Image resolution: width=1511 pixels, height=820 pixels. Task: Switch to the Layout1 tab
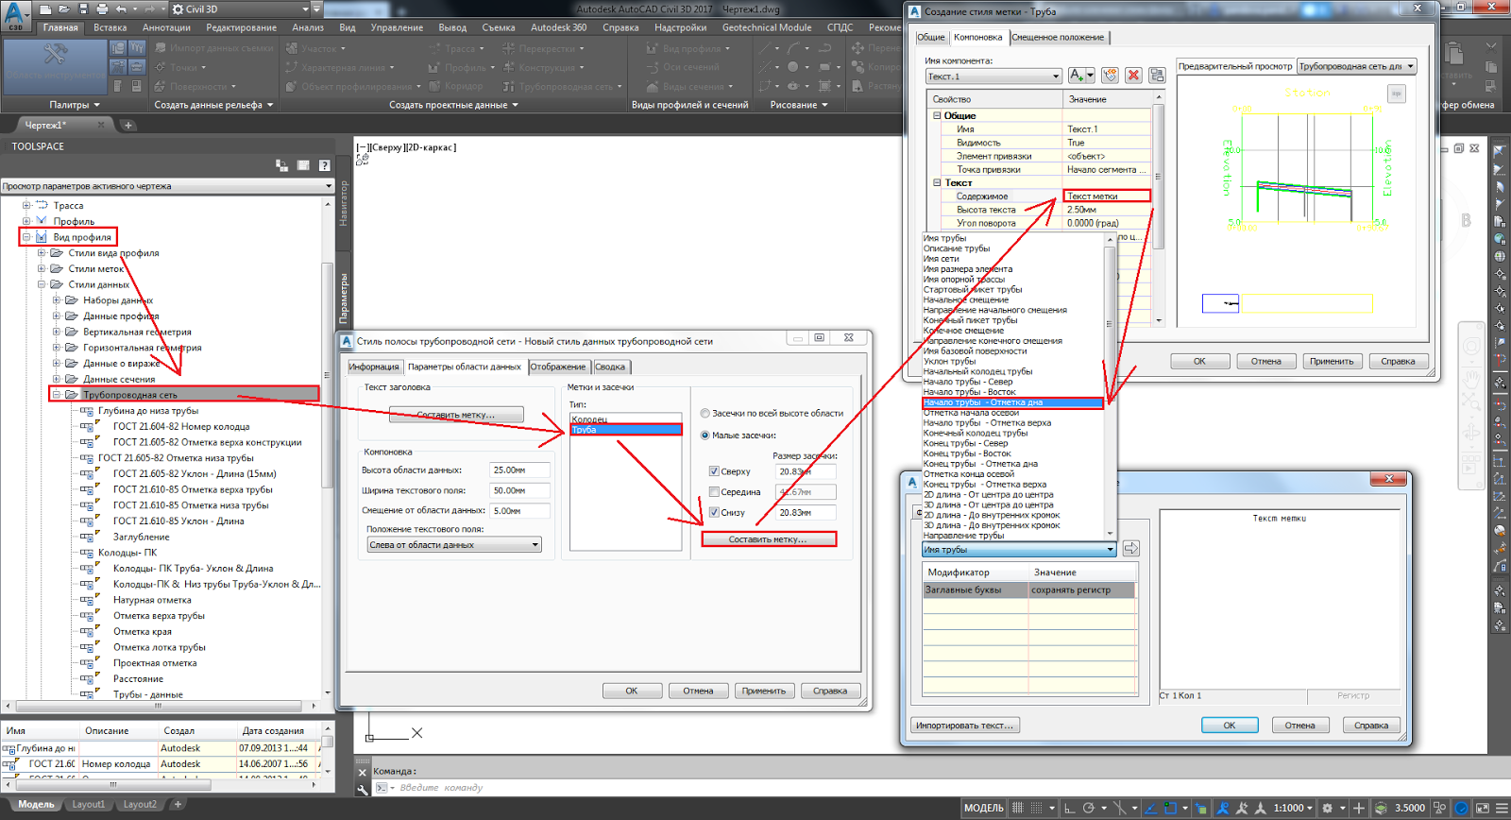89,804
